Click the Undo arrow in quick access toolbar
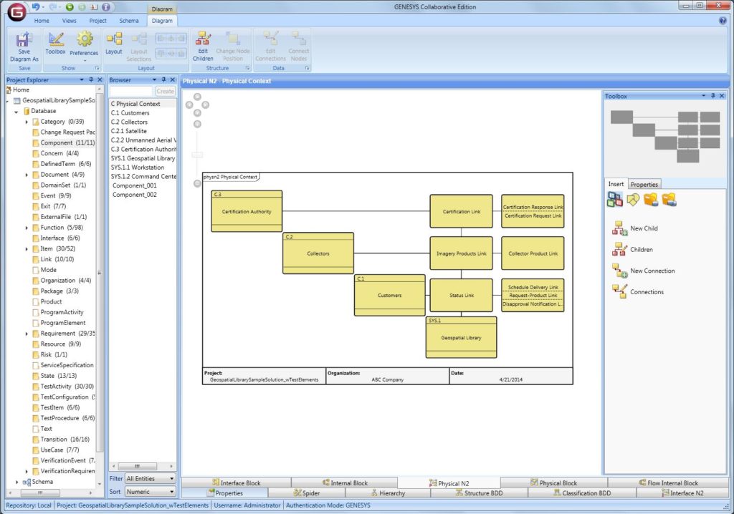Image resolution: width=734 pixels, height=514 pixels. click(x=36, y=7)
